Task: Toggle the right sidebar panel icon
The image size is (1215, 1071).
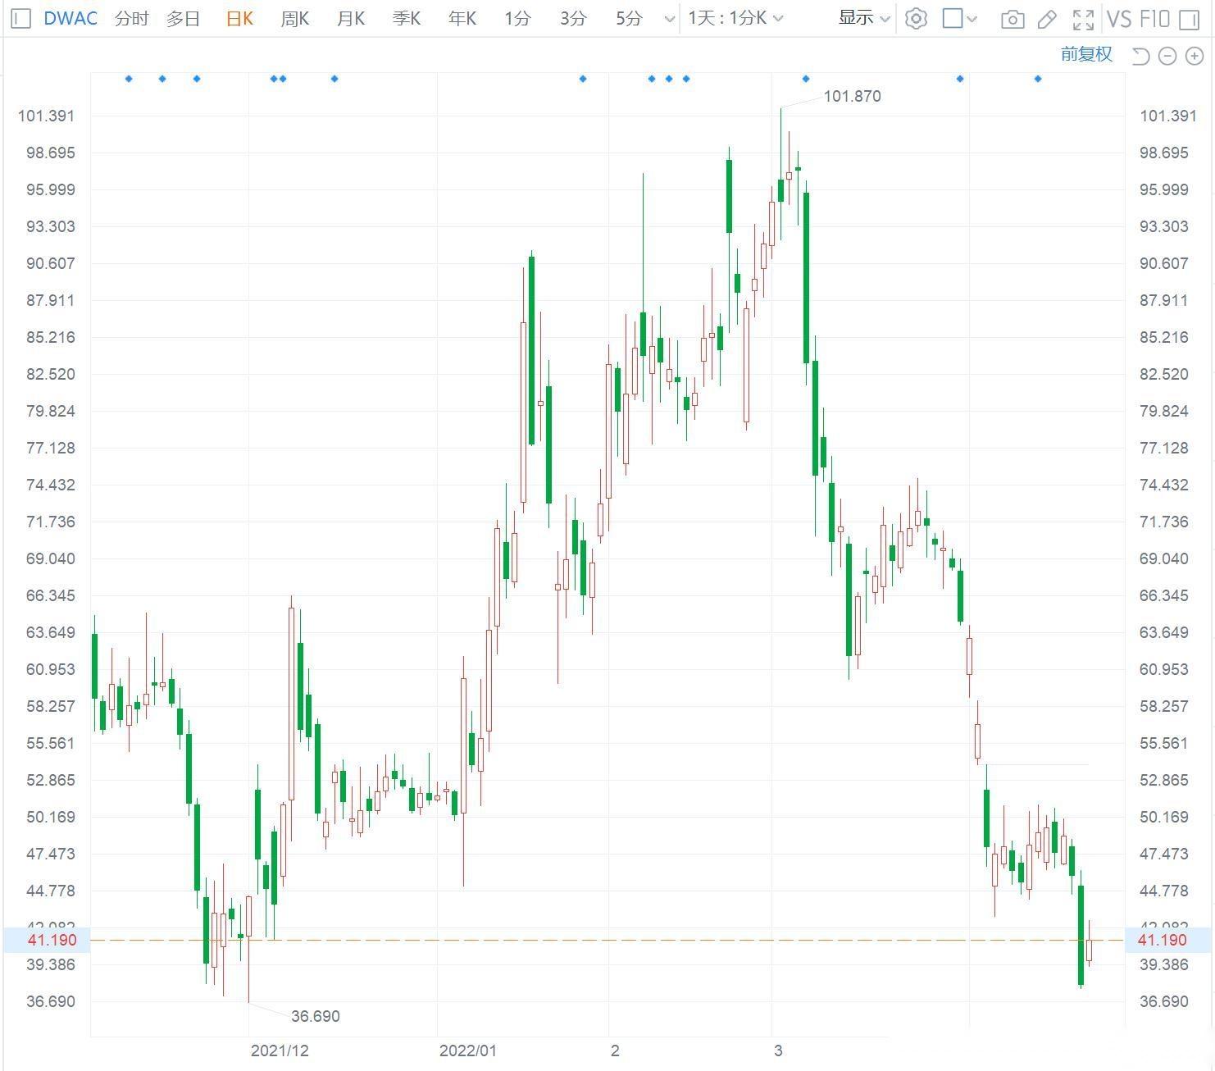Action: pyautogui.click(x=1189, y=19)
